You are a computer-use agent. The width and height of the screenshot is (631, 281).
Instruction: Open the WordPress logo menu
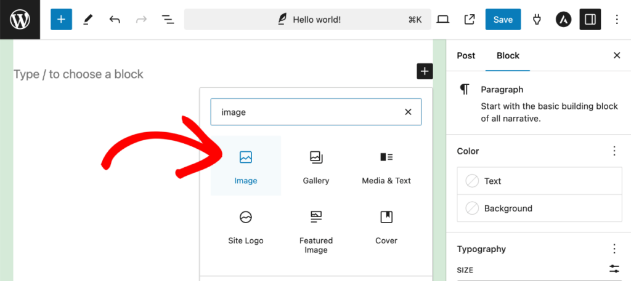[x=20, y=19]
